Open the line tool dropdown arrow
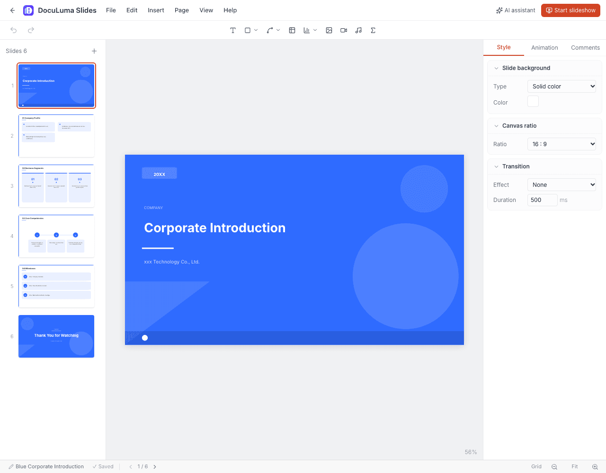The image size is (606, 473). pos(278,30)
